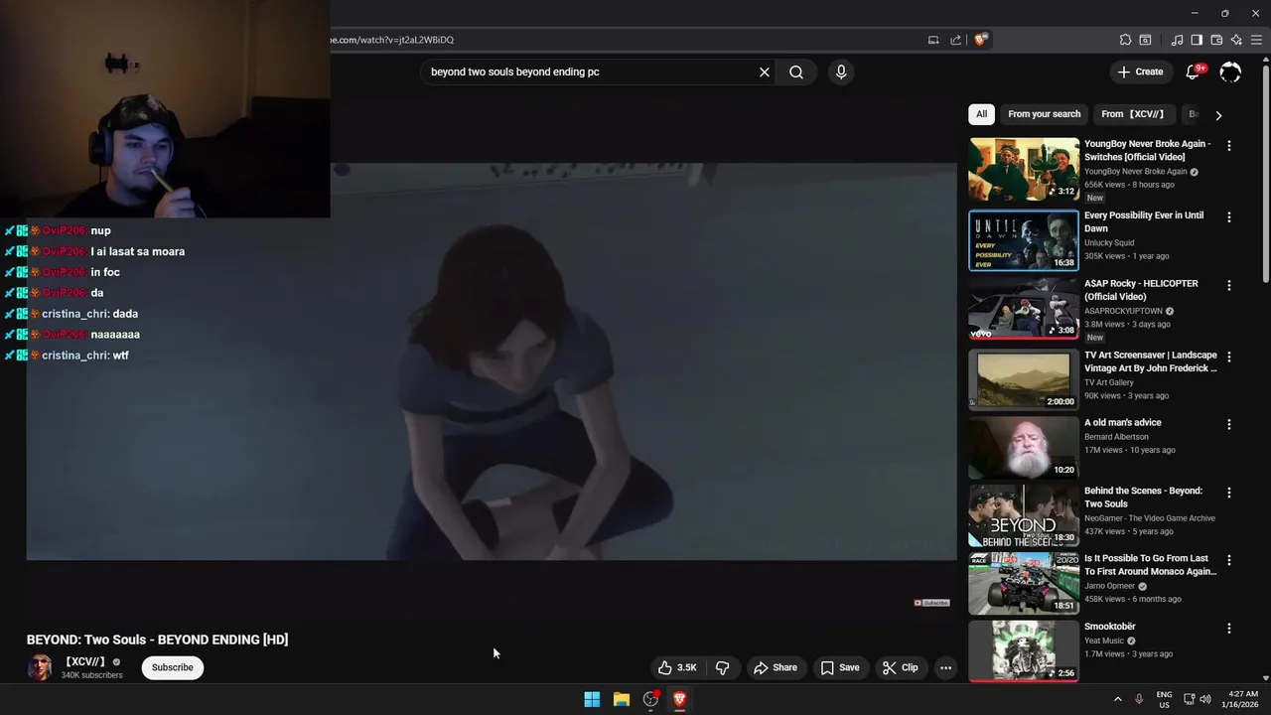The height and width of the screenshot is (715, 1271).
Task: Open options for A old man's advice
Action: [1229, 425]
